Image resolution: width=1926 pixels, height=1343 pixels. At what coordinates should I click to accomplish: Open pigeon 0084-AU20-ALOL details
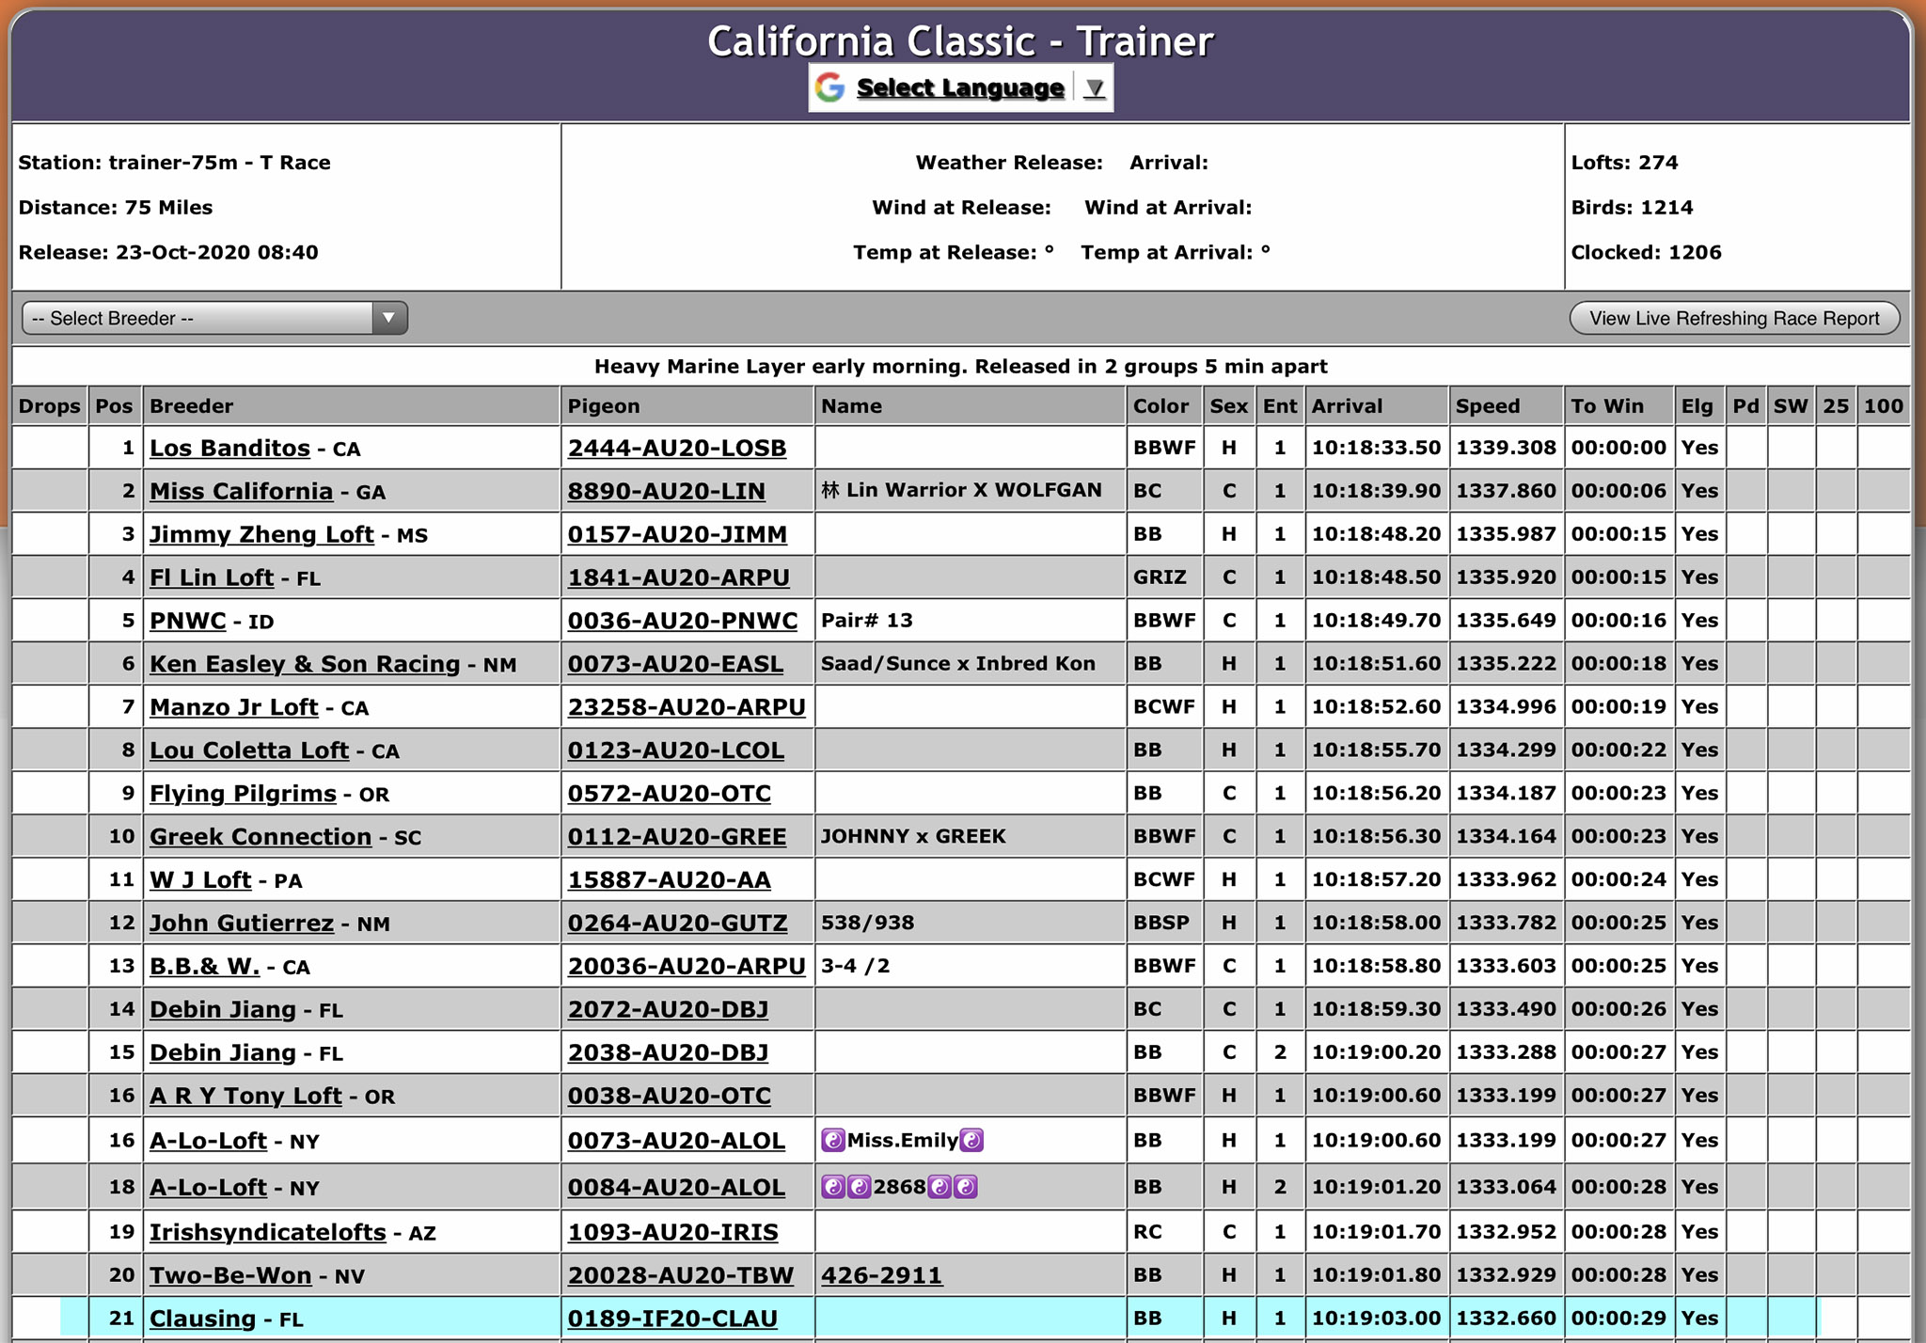point(676,1188)
